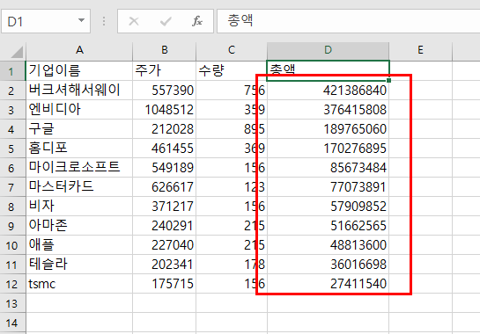Click the cell with value 626617
This screenshot has width=480, height=334.
tap(165, 187)
